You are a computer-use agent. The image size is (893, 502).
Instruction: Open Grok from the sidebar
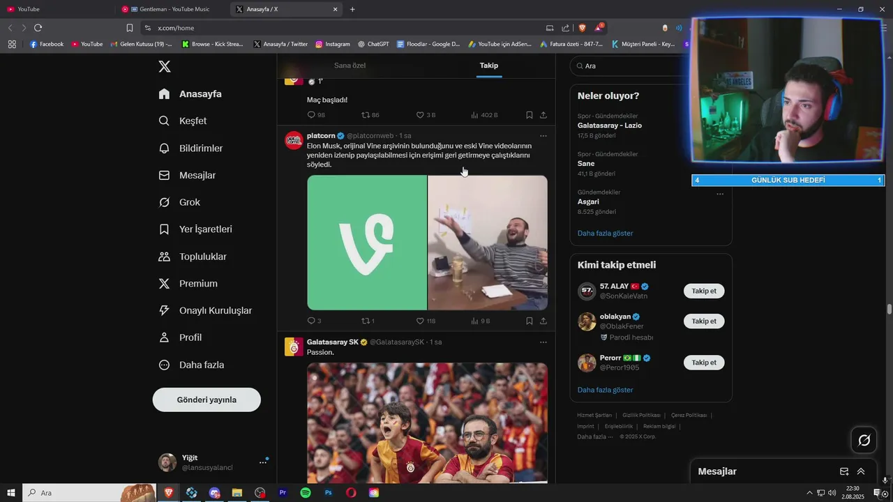[x=179, y=202]
